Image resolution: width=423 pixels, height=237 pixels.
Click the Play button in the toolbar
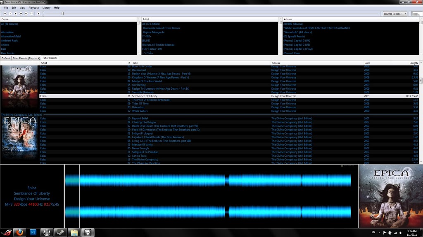(16, 14)
